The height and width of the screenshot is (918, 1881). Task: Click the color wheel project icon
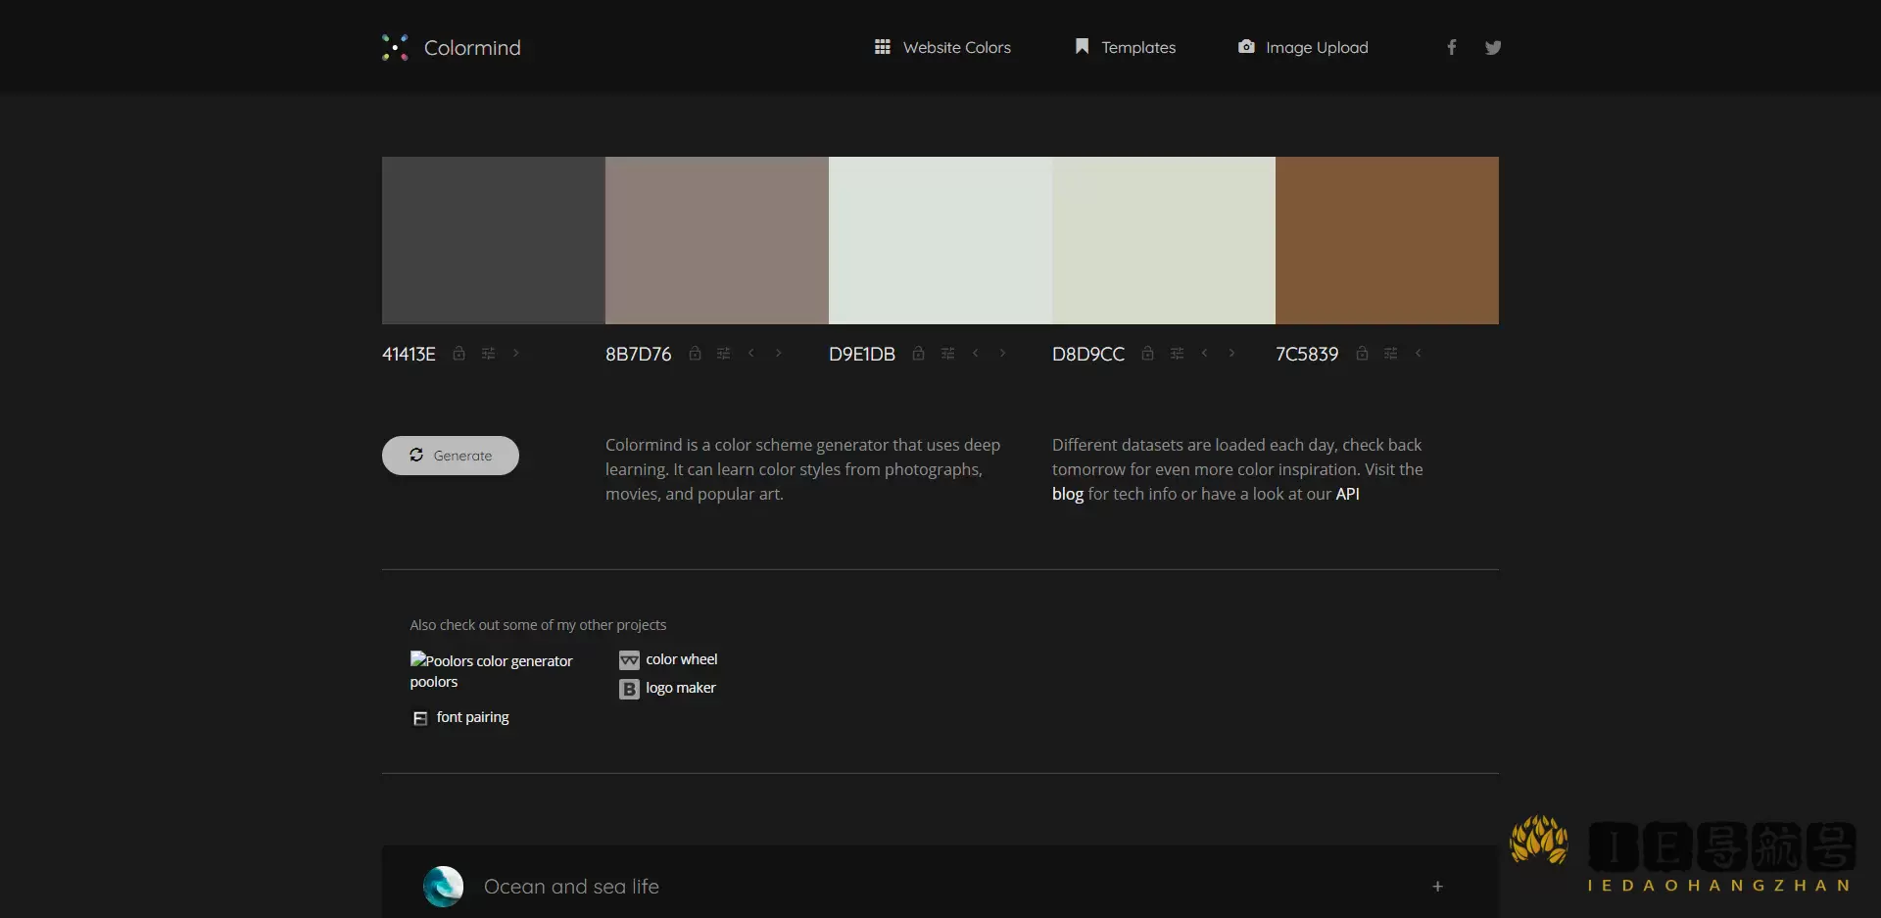click(630, 660)
